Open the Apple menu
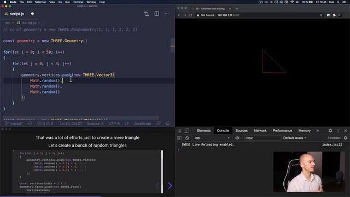 point(5,2)
